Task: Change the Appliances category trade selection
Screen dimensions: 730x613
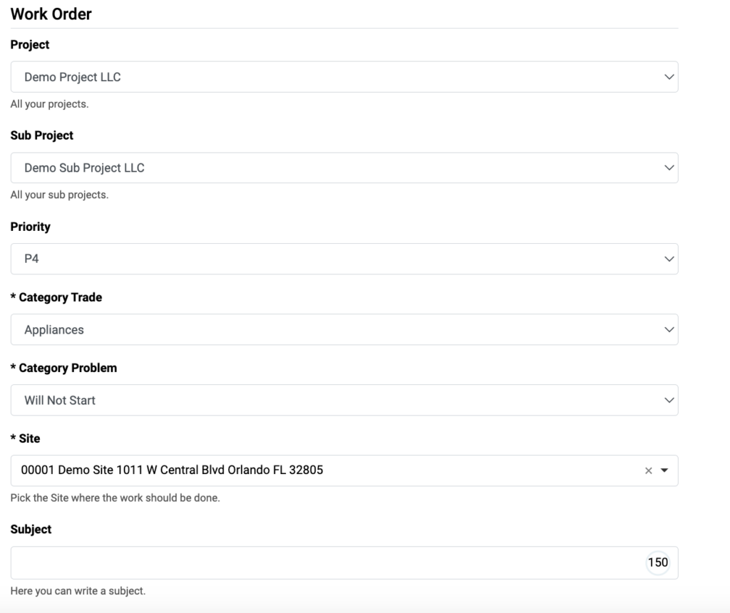Action: 344,329
